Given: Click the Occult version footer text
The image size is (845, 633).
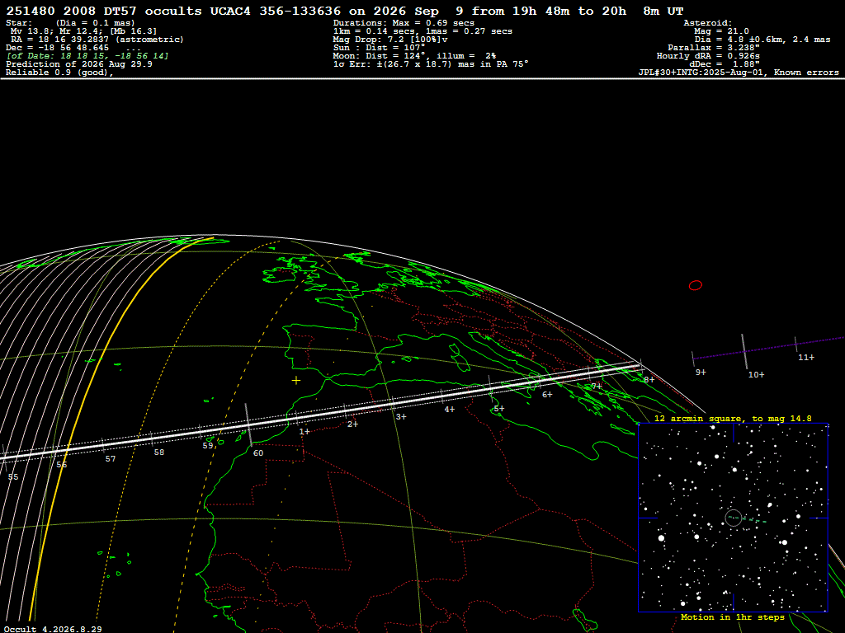Looking at the screenshot, I should pyautogui.click(x=53, y=629).
